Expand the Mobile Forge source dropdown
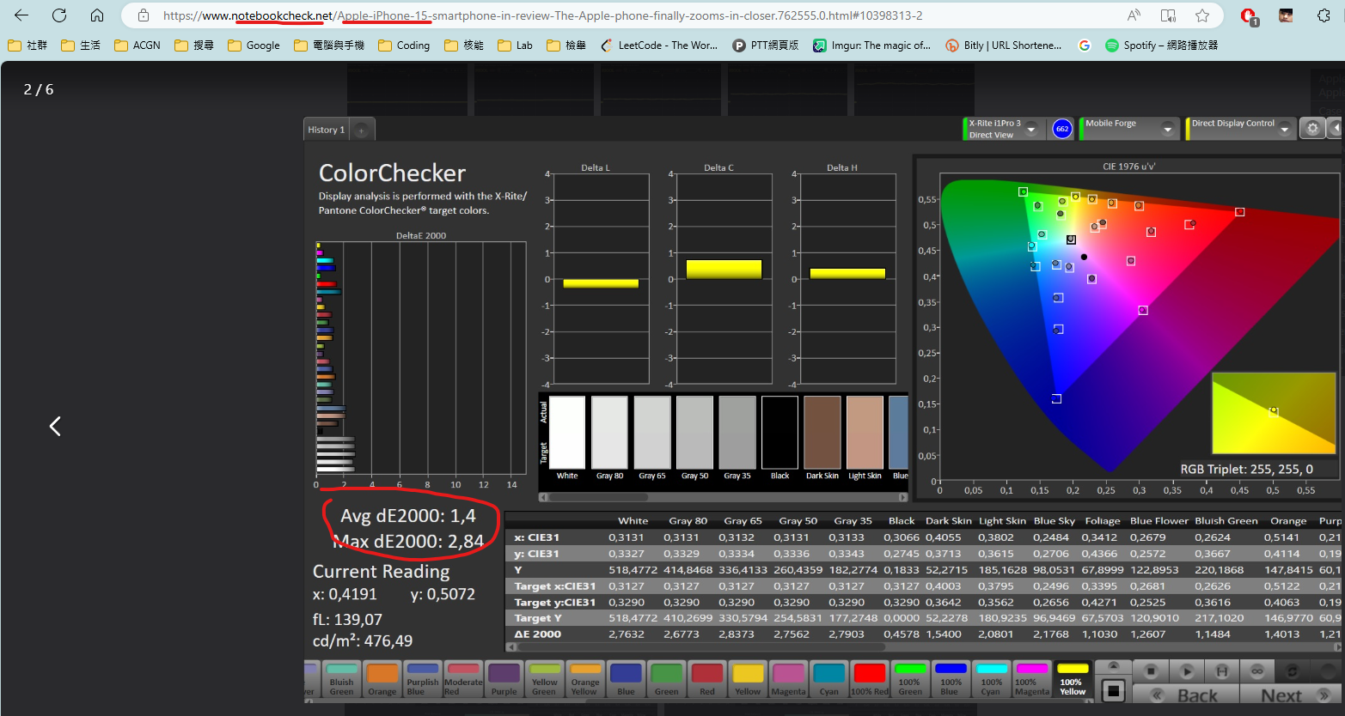The image size is (1345, 716). [1167, 129]
